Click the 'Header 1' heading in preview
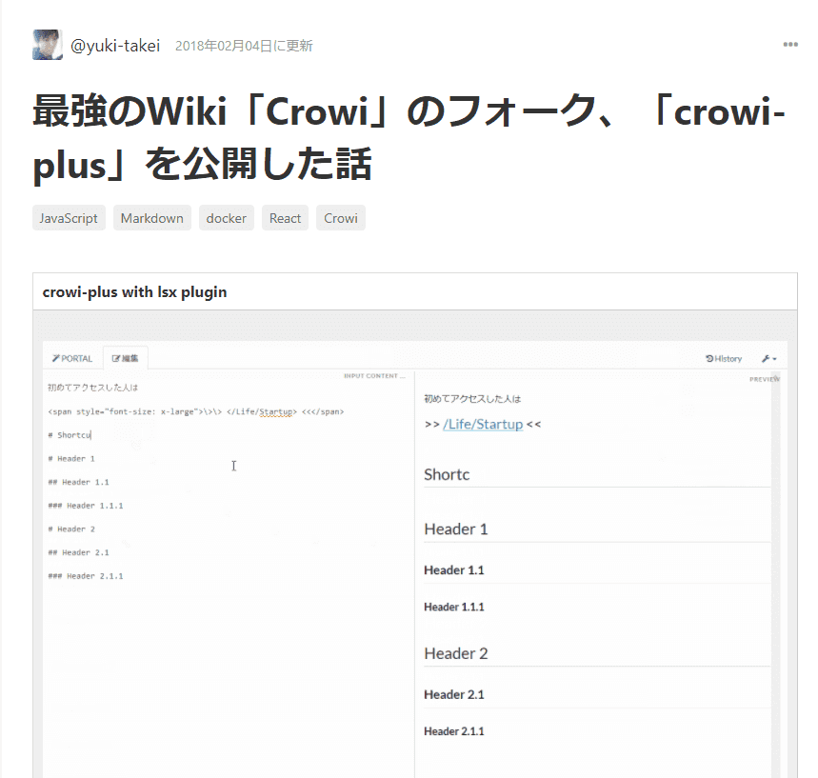The width and height of the screenshot is (818, 778). (456, 529)
